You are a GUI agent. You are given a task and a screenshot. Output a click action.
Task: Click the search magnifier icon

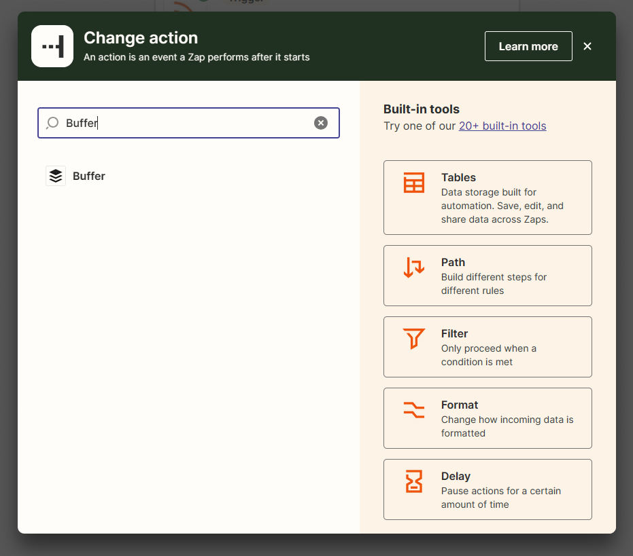pos(52,123)
